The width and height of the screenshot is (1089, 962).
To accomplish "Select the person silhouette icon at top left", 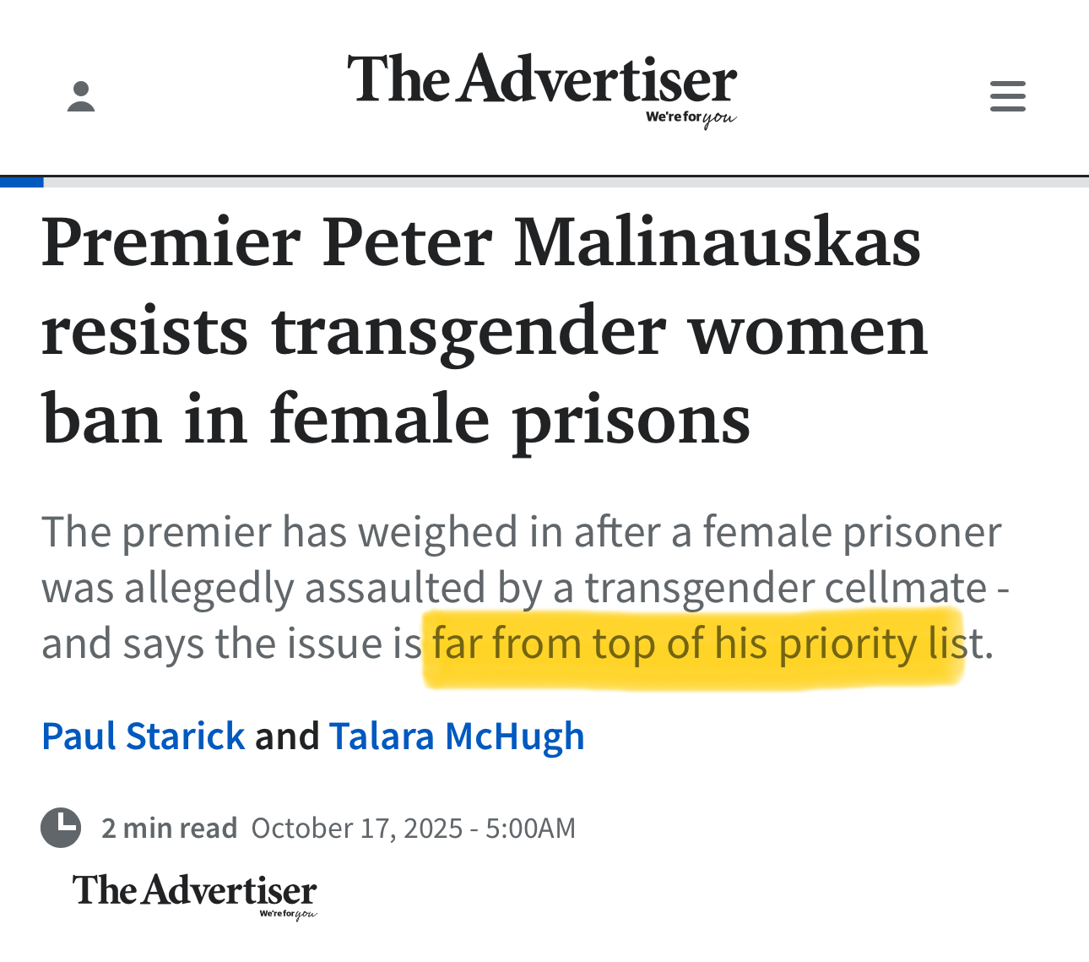I will click(x=81, y=95).
